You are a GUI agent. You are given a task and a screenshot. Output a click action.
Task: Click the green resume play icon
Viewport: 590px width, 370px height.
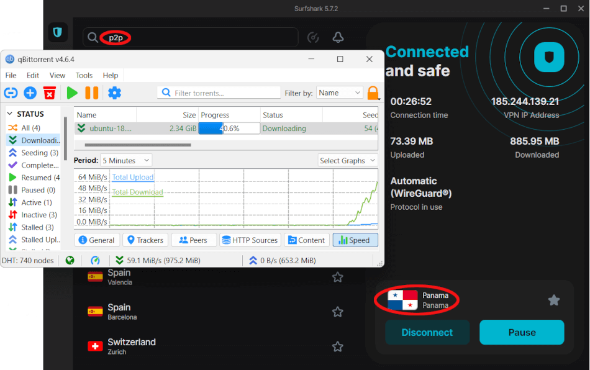point(72,92)
